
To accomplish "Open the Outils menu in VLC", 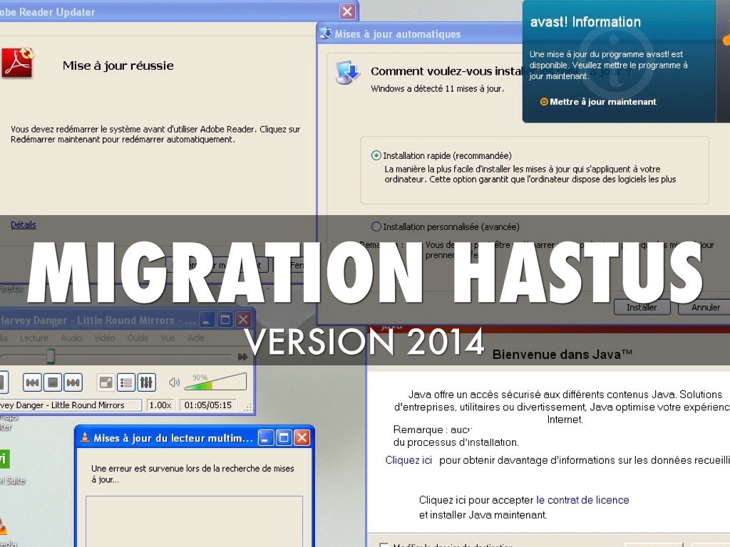I will 138,338.
